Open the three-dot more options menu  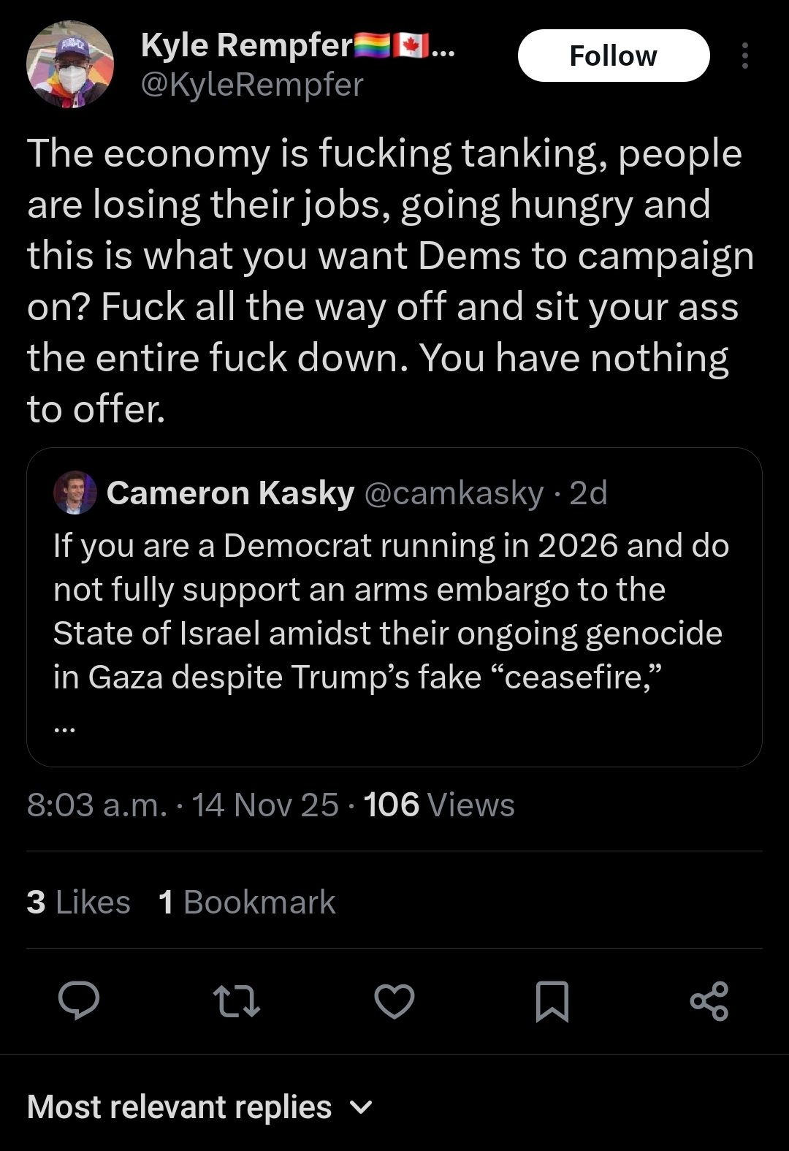click(744, 56)
